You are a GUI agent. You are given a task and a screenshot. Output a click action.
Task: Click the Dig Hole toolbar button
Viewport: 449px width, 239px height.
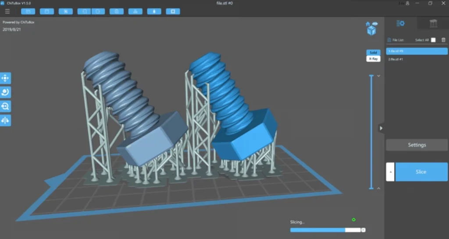pos(173,11)
